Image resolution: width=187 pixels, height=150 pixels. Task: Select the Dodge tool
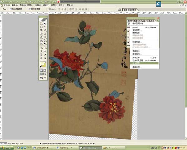[45, 44]
